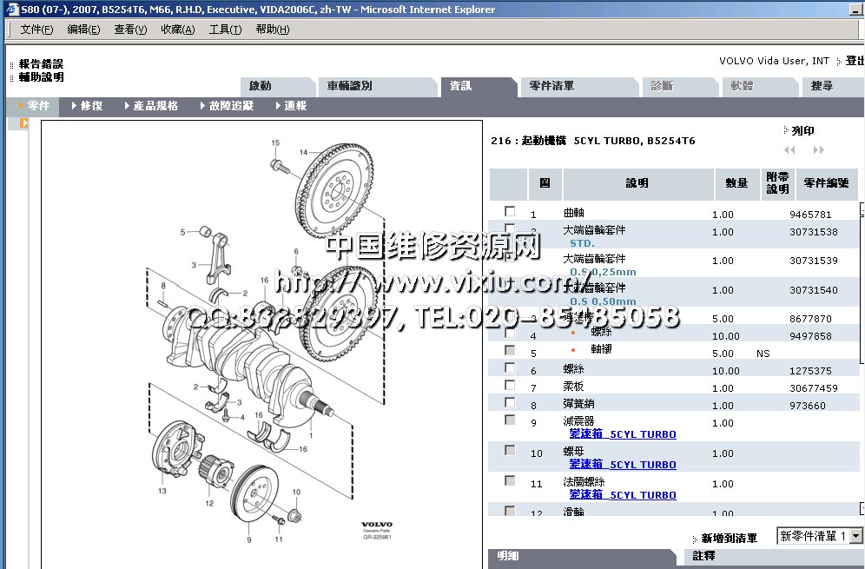Click the next page double-arrow icon
This screenshot has height=569, width=865.
(818, 150)
